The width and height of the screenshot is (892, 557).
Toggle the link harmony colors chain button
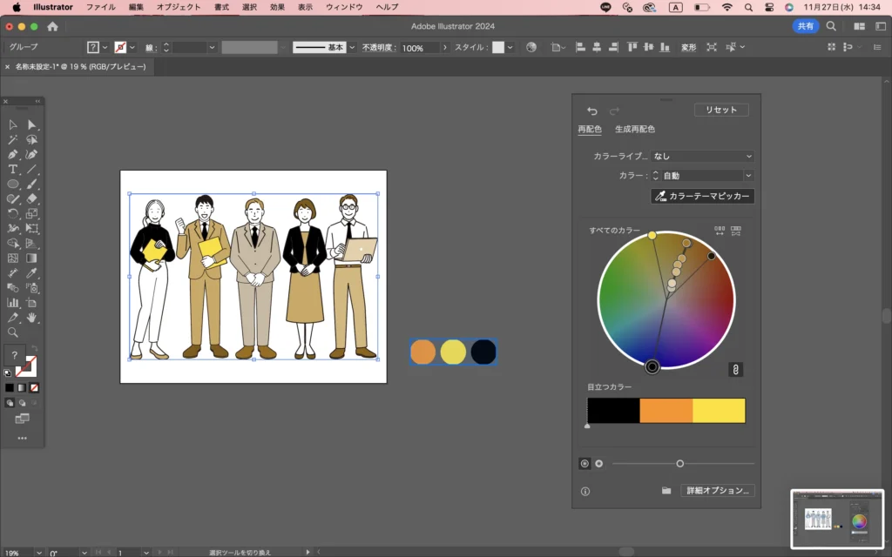[x=735, y=370]
